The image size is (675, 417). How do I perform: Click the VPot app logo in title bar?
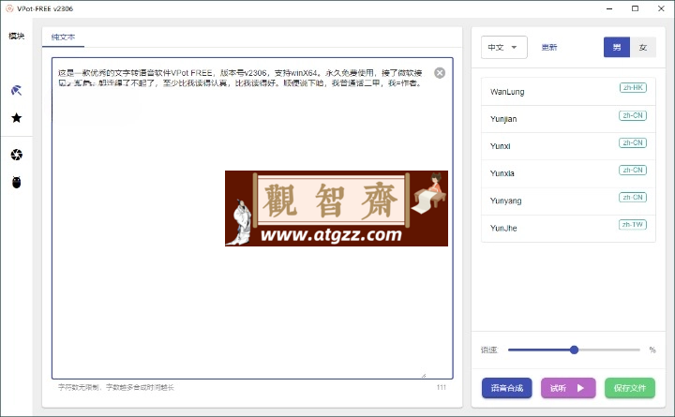(x=9, y=8)
